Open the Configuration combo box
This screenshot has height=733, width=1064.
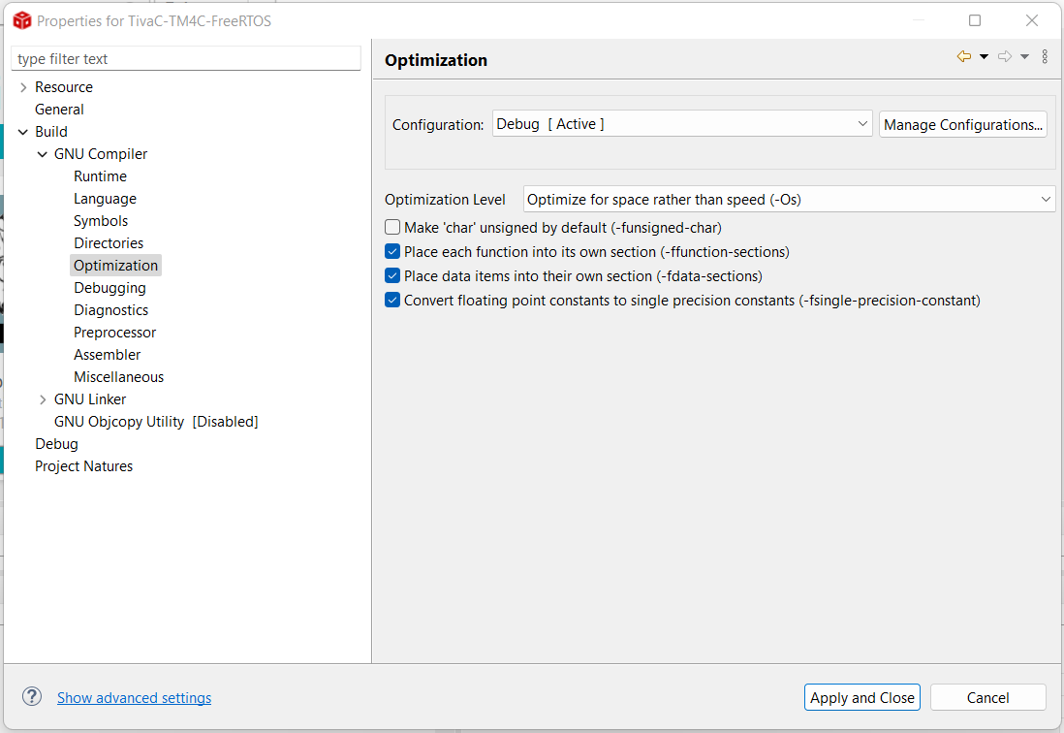682,124
